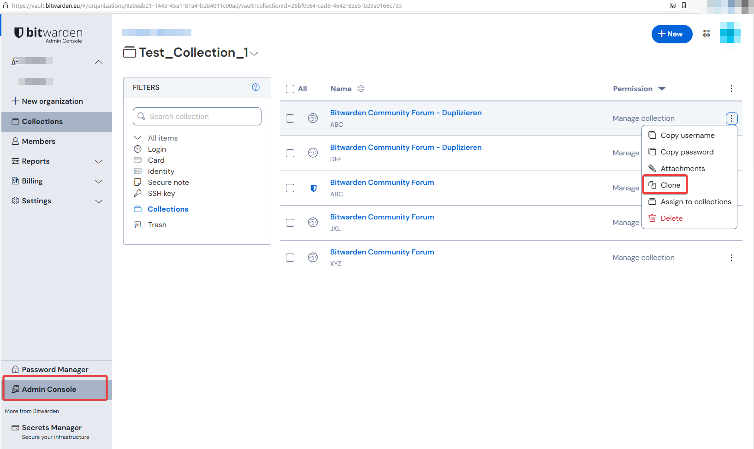Click the globe icon of the JKL item
754x449 pixels.
(x=313, y=222)
